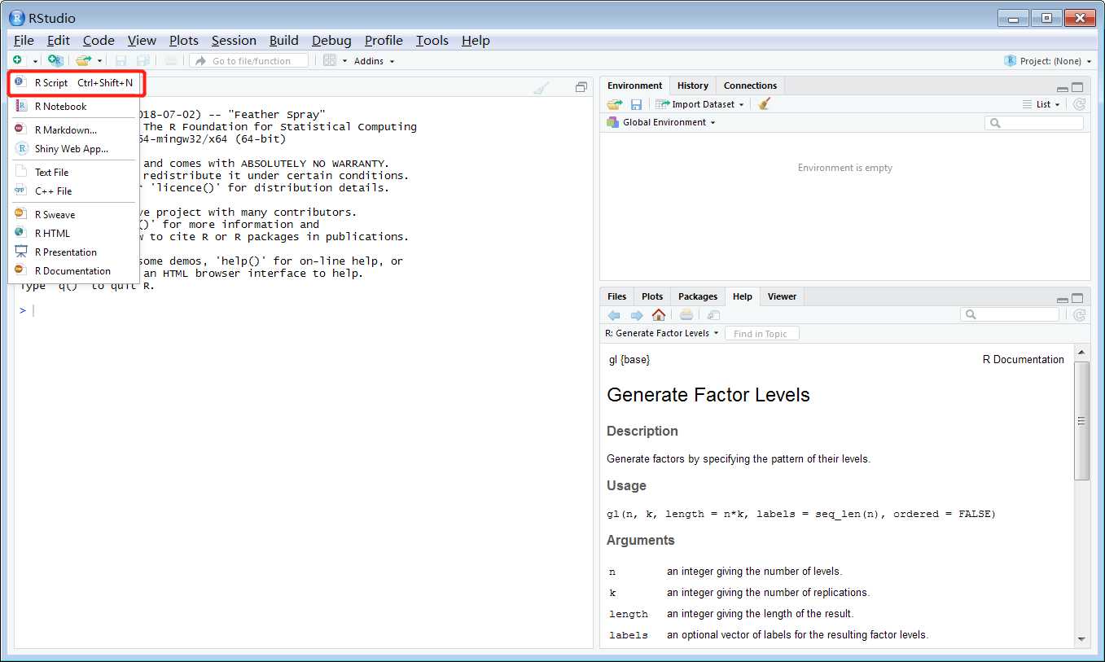Choose Shiny Web App... in the menu
The width and height of the screenshot is (1105, 662).
[x=73, y=148]
